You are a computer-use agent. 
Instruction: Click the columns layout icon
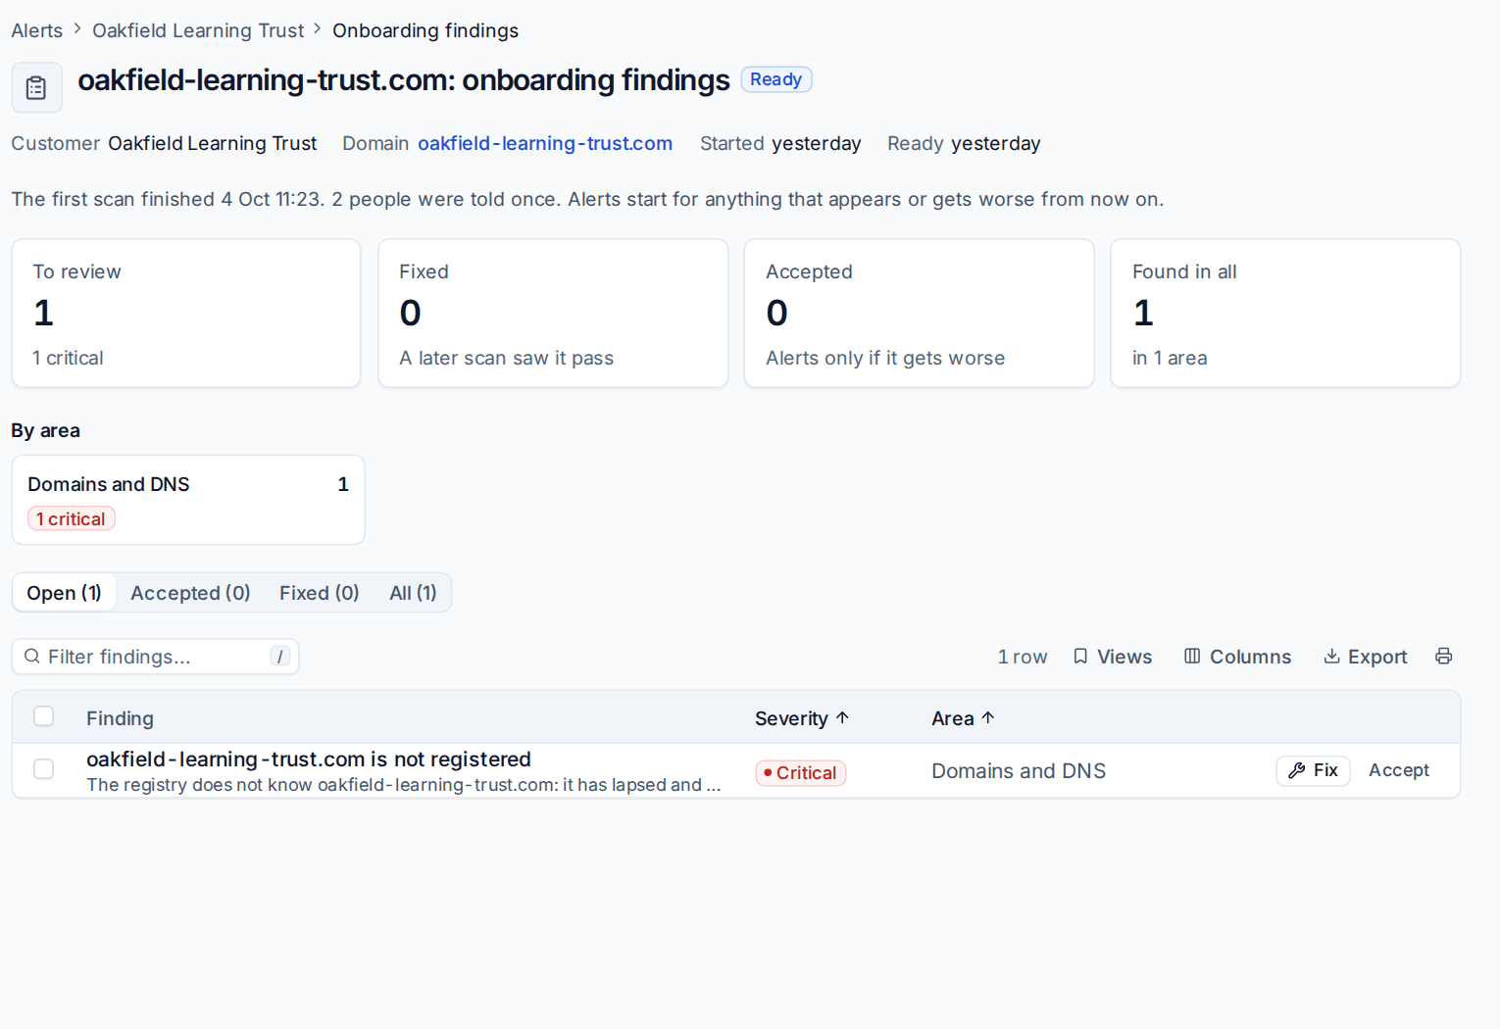pyautogui.click(x=1192, y=657)
